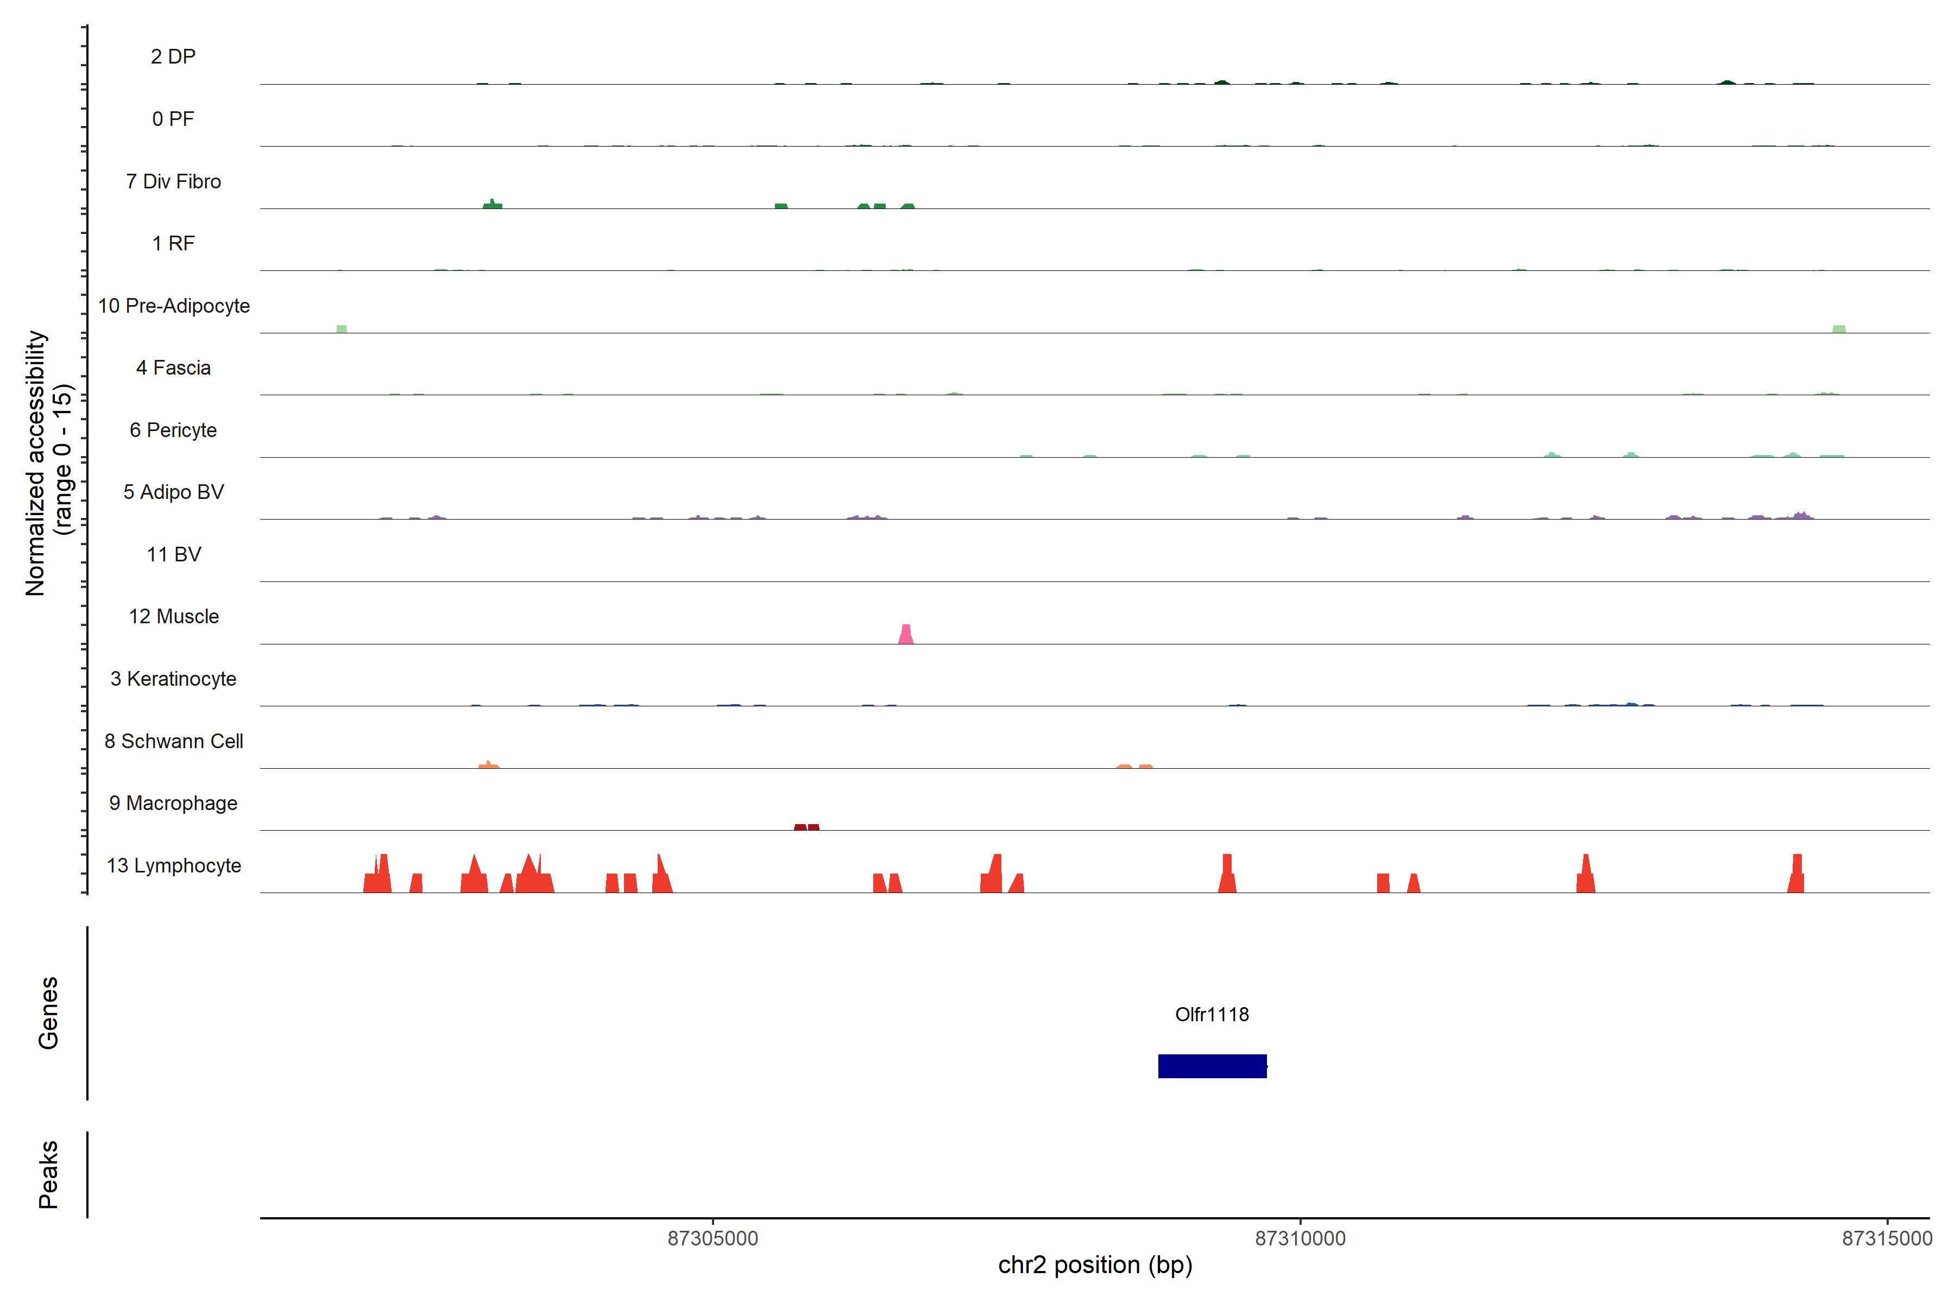Click the 87315000 axis tick label
Viewport: 1955px width, 1303px height.
(1887, 1239)
